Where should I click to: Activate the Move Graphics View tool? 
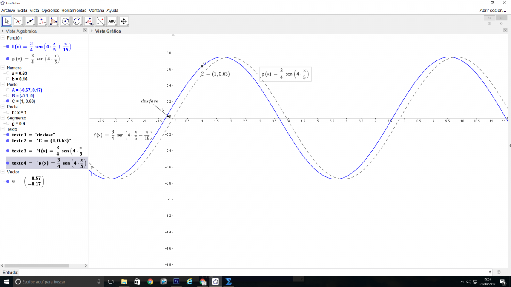pos(124,21)
